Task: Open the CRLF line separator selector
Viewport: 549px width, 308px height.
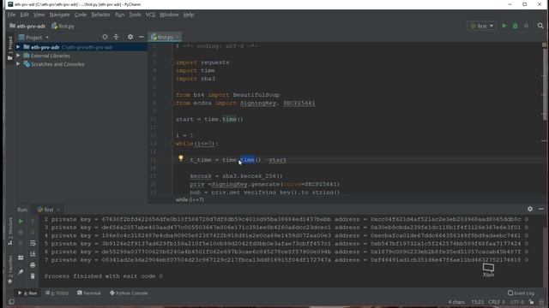Action: (497, 302)
